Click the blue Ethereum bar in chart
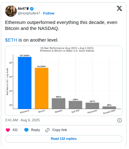Viewport: 129px width, 149px height. tap(25, 83)
